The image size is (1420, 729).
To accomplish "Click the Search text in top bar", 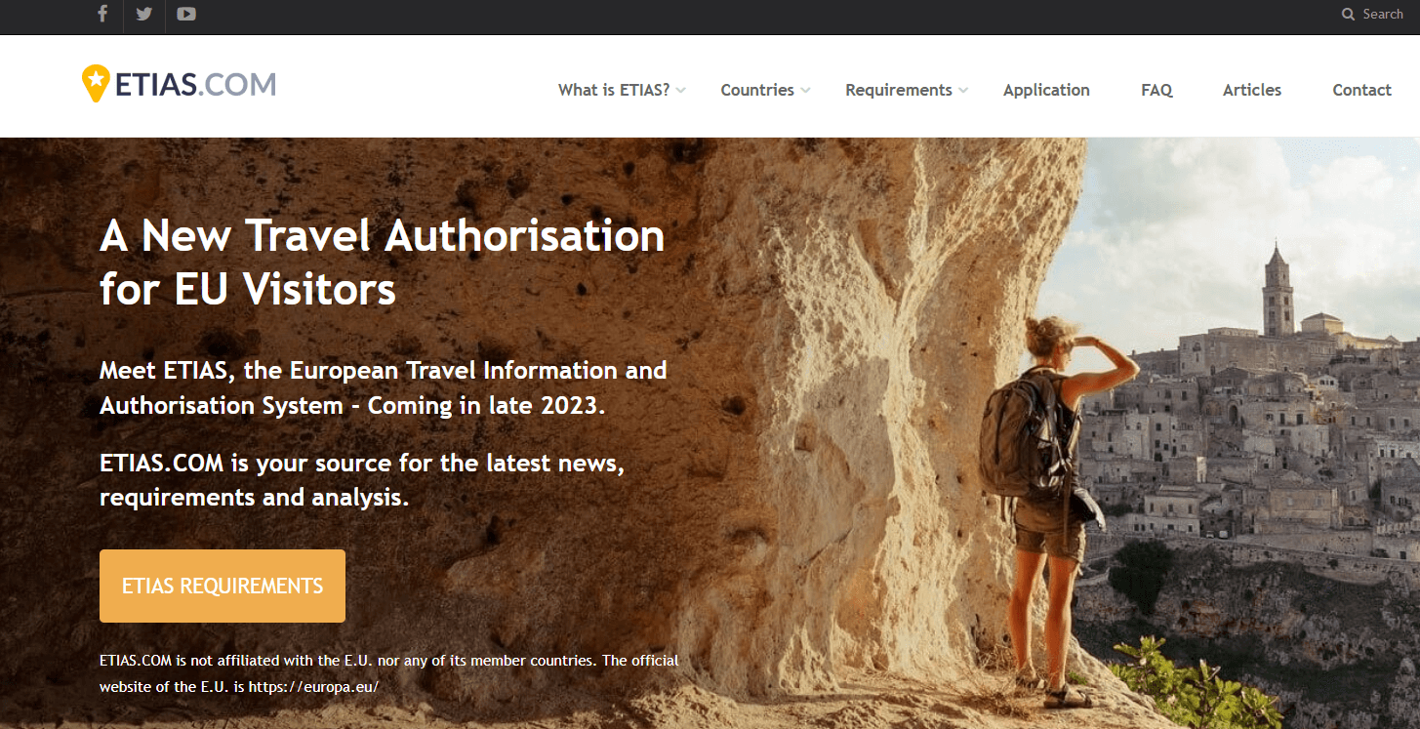I will 1383,14.
